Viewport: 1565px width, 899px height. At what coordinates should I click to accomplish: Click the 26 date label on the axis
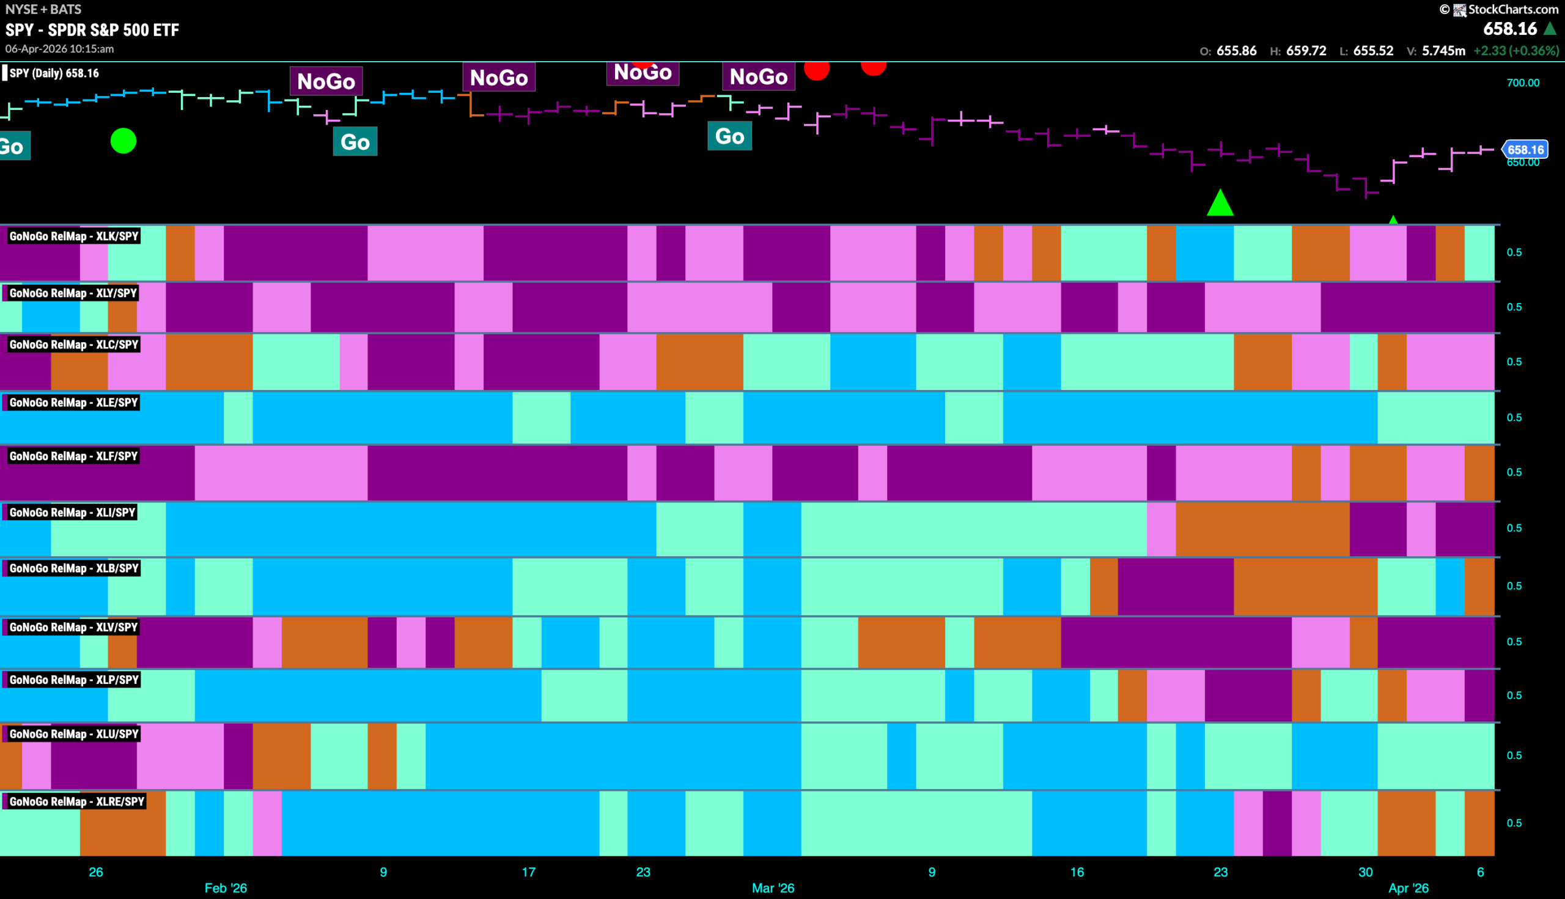[96, 872]
